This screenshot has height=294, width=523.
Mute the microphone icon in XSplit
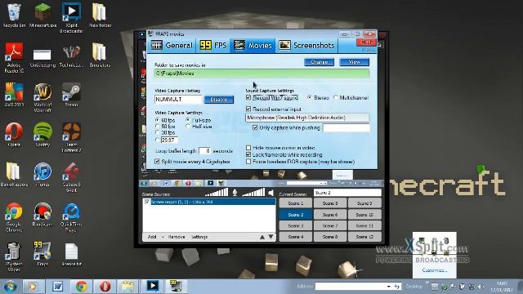235,193
